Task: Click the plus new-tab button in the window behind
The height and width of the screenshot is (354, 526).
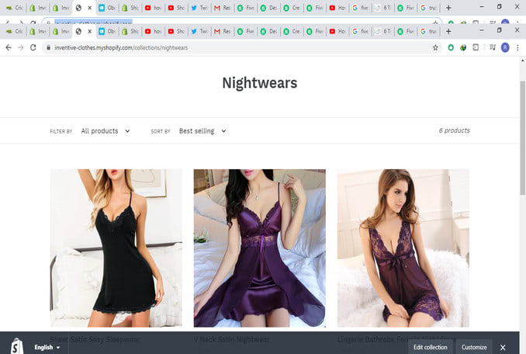Action: 448,8
